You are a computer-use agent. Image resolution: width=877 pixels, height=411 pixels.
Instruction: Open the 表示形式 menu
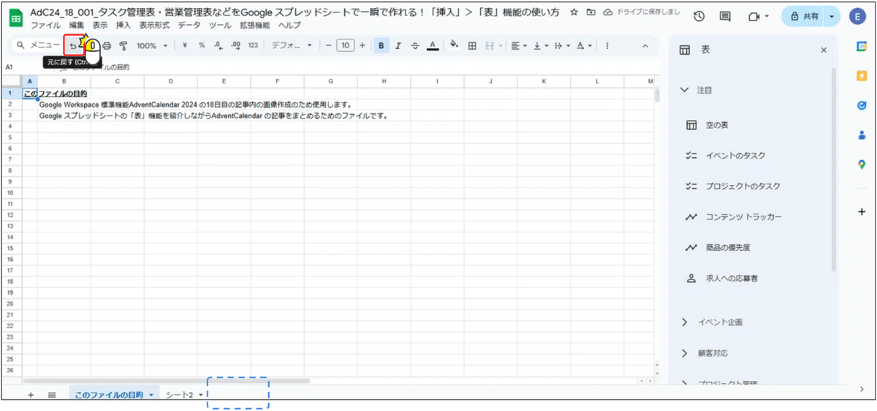pyautogui.click(x=154, y=25)
